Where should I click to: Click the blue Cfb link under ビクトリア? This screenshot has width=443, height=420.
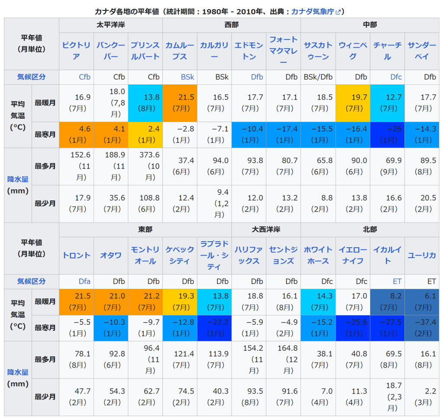coord(85,77)
